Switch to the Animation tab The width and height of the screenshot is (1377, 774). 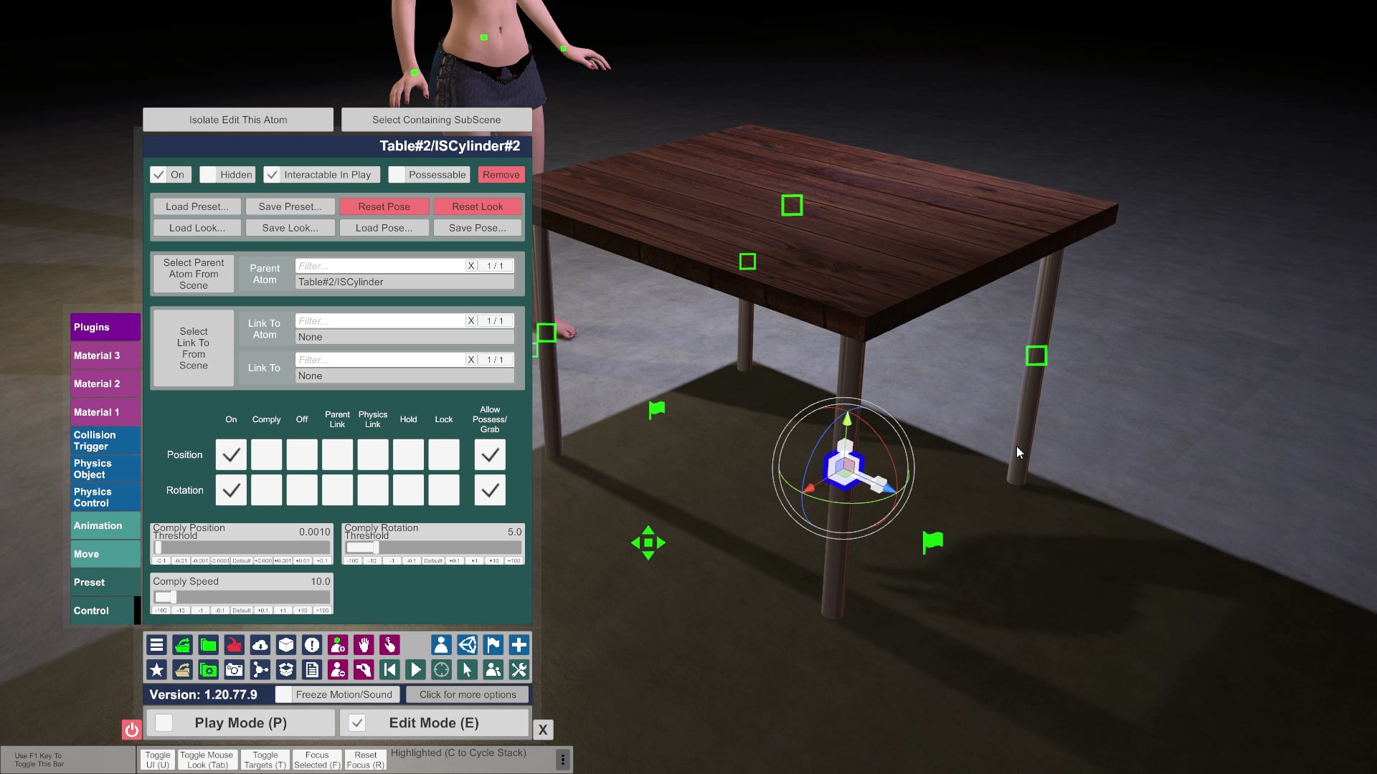[x=98, y=525]
